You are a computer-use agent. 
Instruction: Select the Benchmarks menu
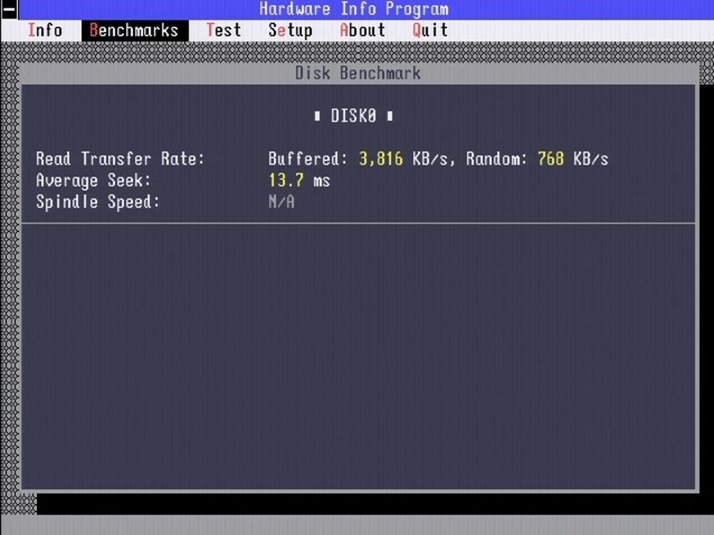135,31
